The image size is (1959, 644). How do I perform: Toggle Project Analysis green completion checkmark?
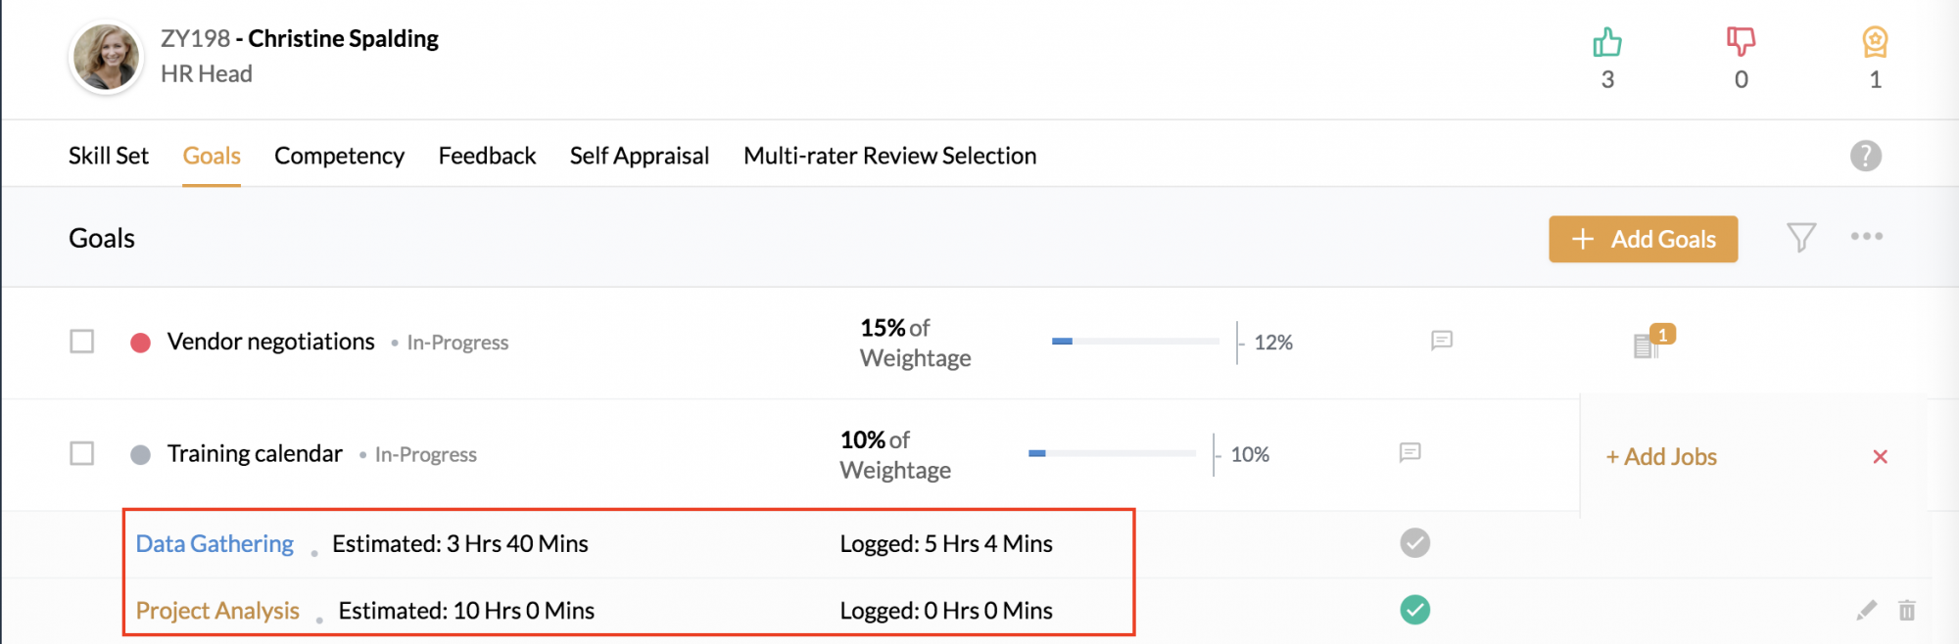point(1415,610)
